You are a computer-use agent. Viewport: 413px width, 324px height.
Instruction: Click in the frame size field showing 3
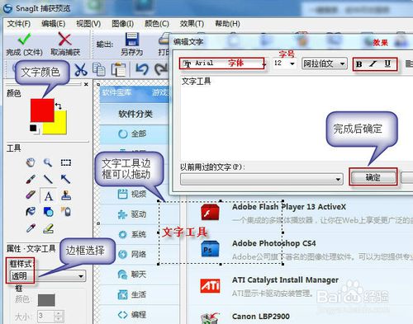point(45,316)
